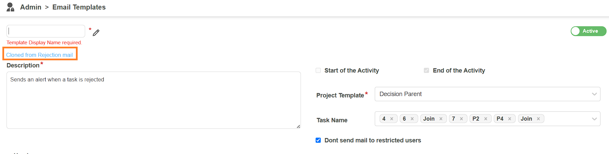Image resolution: width=609 pixels, height=154 pixels.
Task: Remove the '6' task tag
Action: [412, 119]
